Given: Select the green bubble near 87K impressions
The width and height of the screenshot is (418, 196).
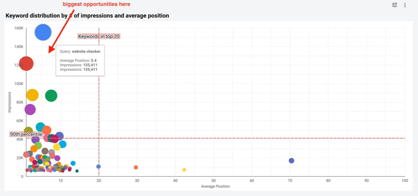Looking at the screenshot, I should pos(51,96).
